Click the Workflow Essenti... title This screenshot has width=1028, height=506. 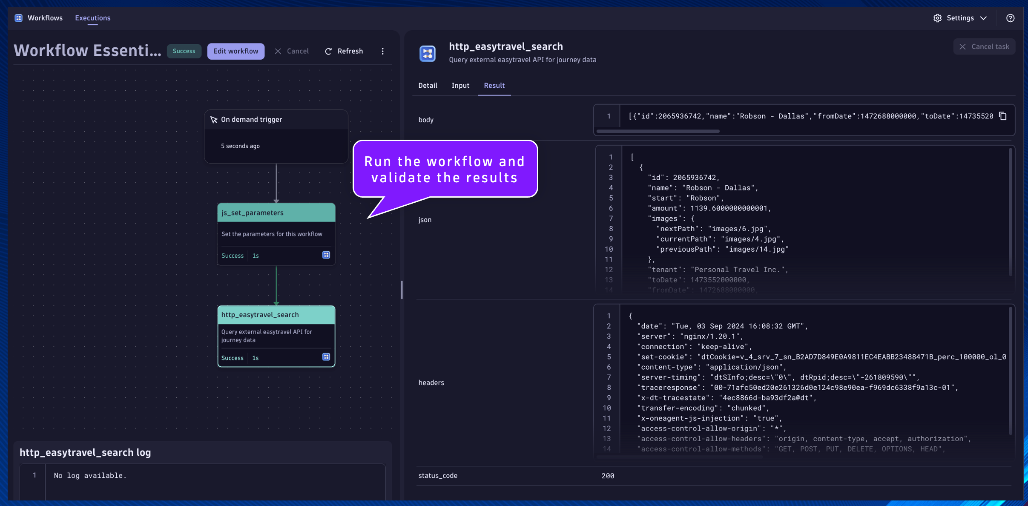[87, 51]
